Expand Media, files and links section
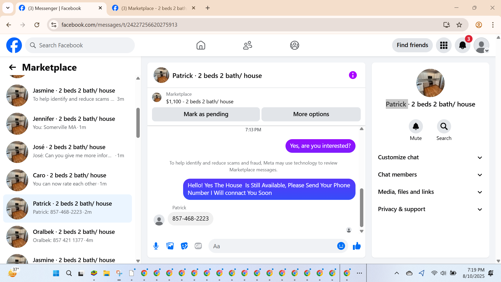This screenshot has width=501, height=282. pos(430,192)
